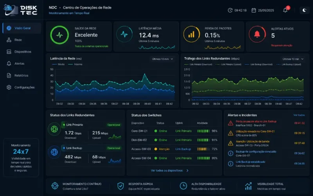Select Relatórios in the sidebar

(x=17, y=75)
